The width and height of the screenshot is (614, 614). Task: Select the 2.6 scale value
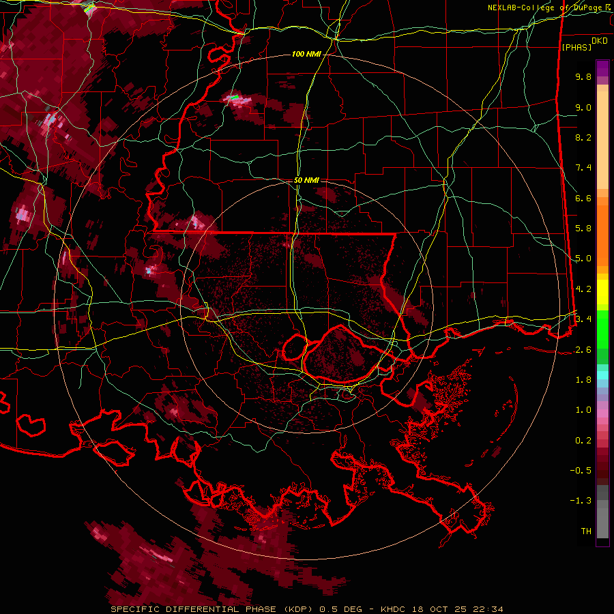pos(583,350)
